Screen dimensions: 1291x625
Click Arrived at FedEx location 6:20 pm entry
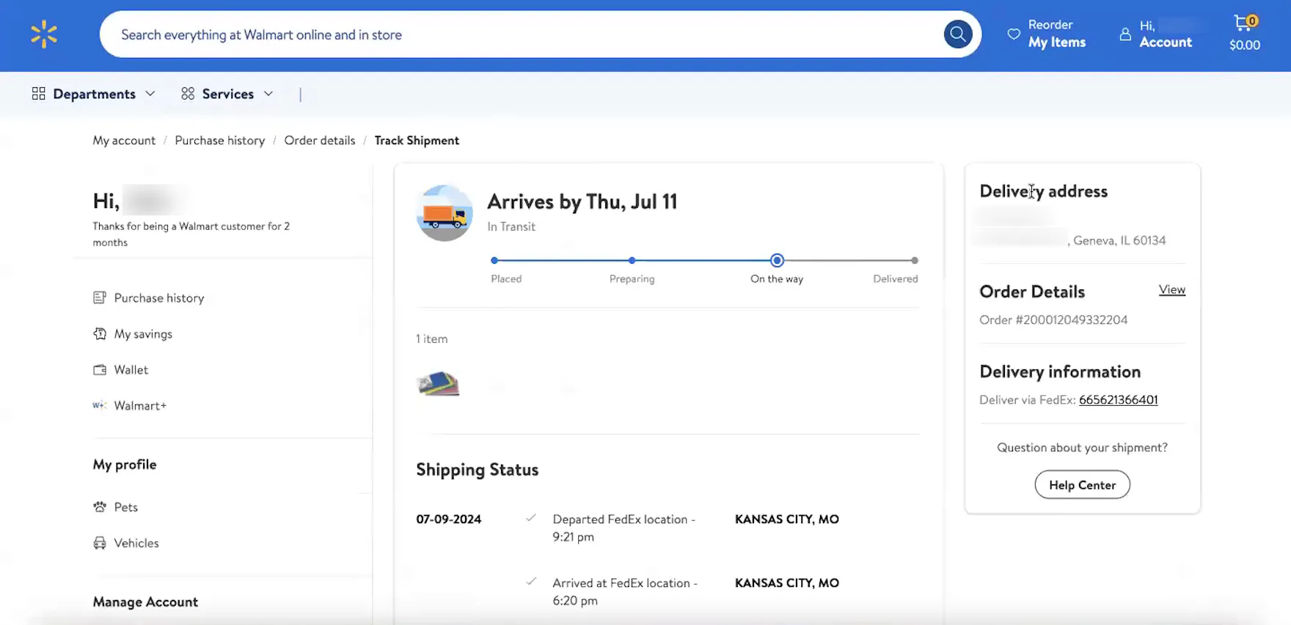coord(625,591)
